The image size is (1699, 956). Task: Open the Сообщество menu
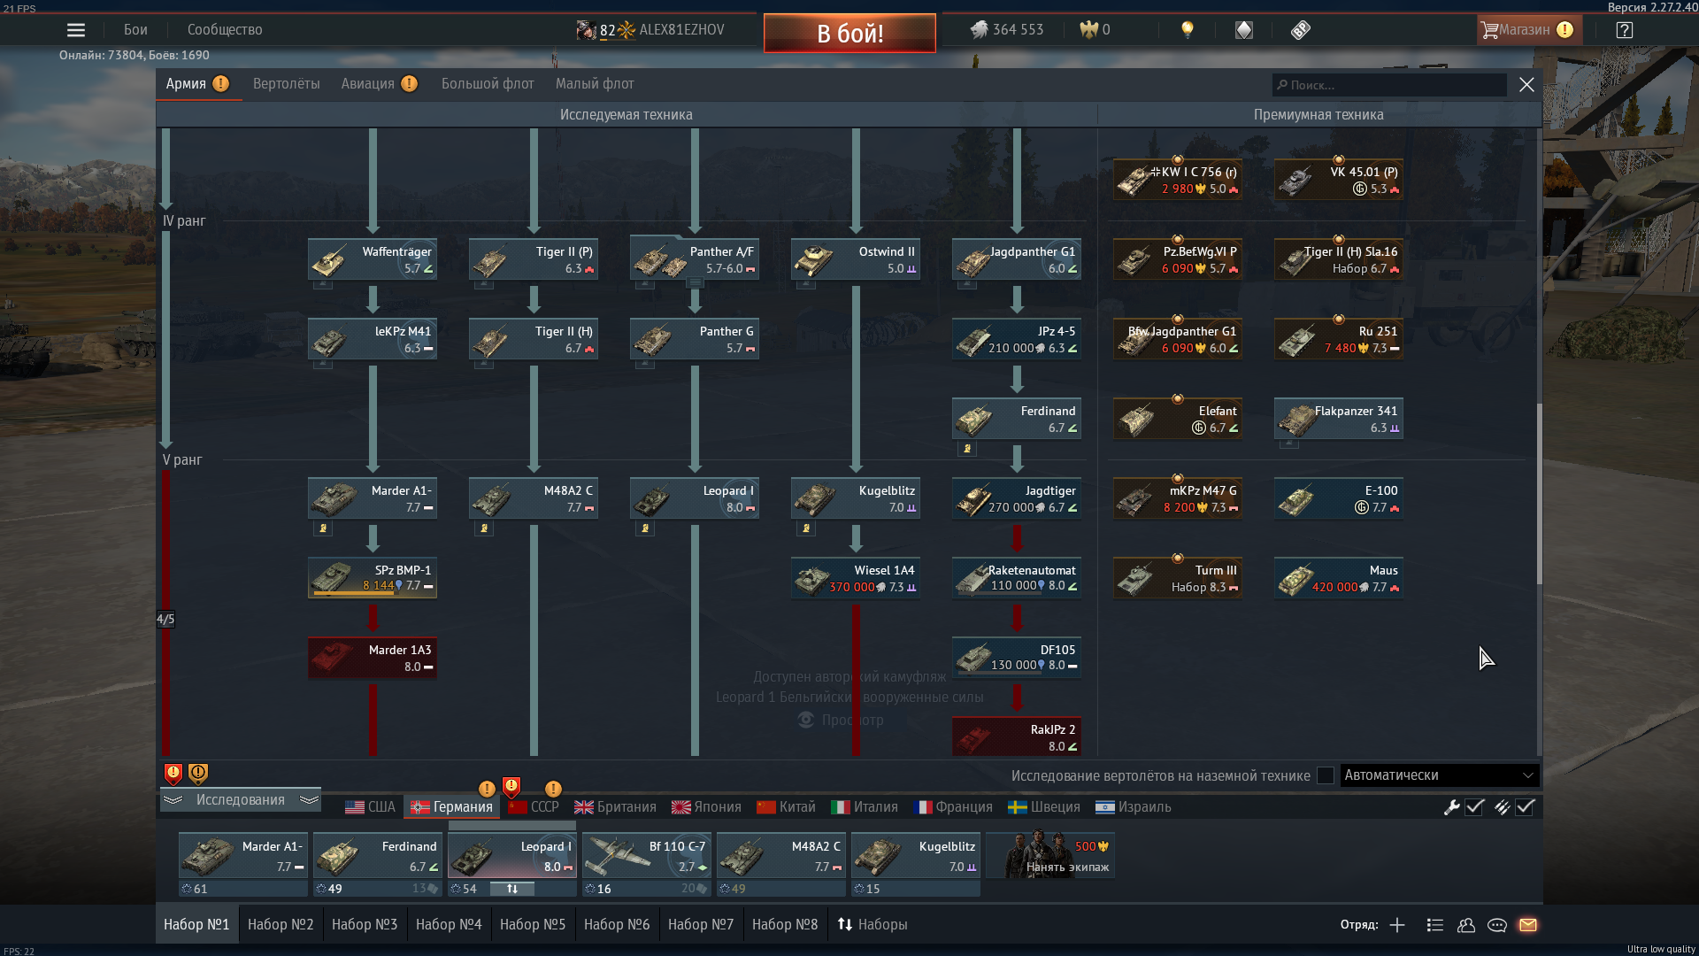pyautogui.click(x=225, y=30)
